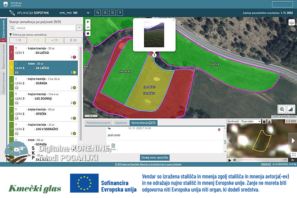Switch to the Prezimni posevek side tab
The width and height of the screenshot is (297, 198).
click(3, 83)
